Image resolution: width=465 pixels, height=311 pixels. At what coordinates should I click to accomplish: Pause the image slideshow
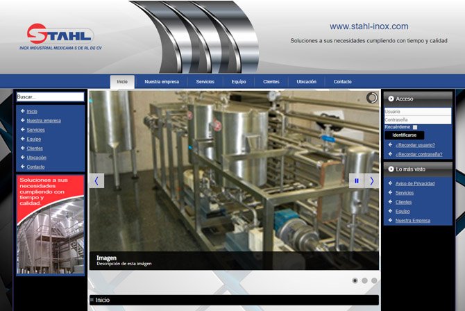[357, 180]
